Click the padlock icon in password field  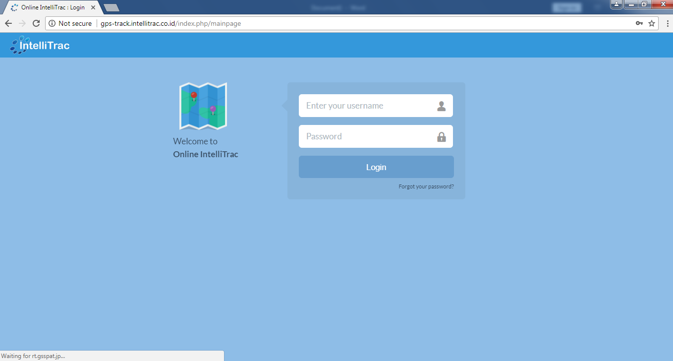click(x=441, y=137)
